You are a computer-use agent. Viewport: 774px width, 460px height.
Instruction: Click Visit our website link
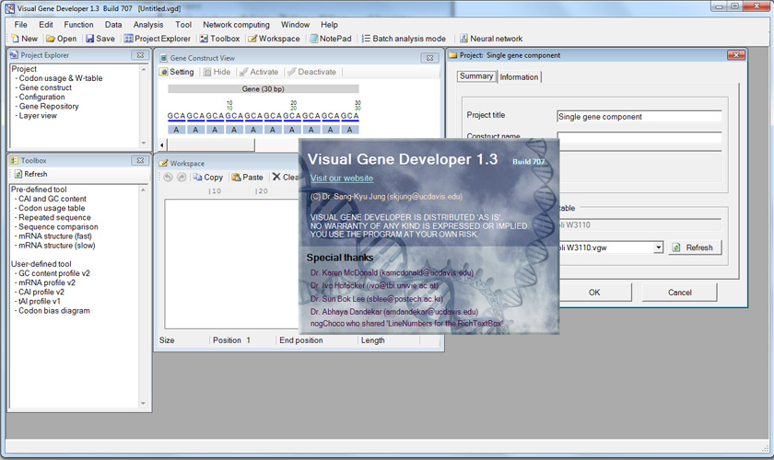(x=342, y=178)
